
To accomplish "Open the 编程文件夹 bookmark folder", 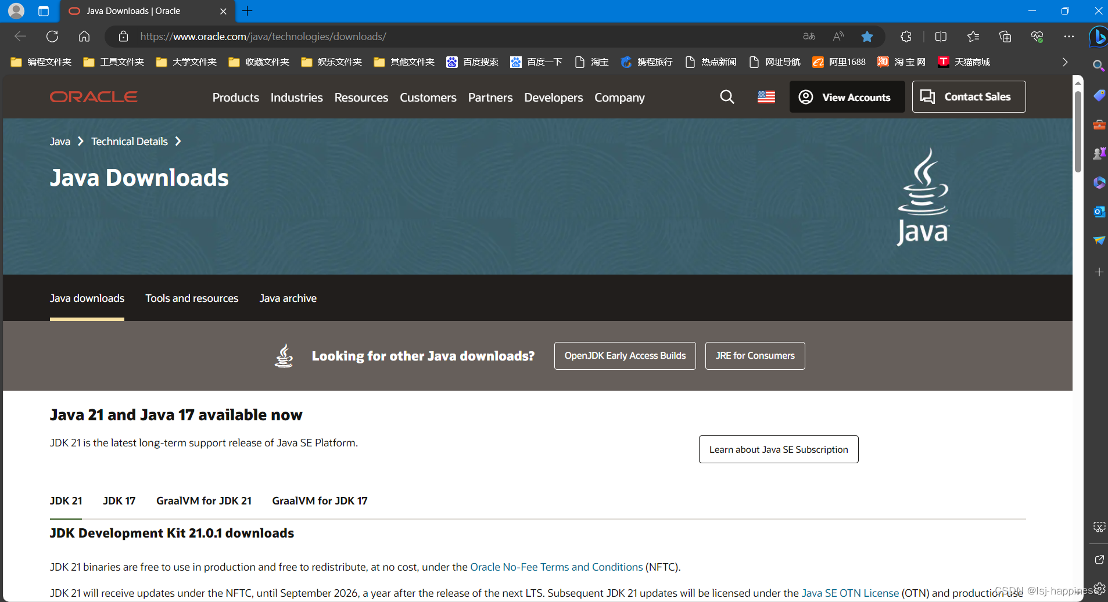I will click(41, 62).
